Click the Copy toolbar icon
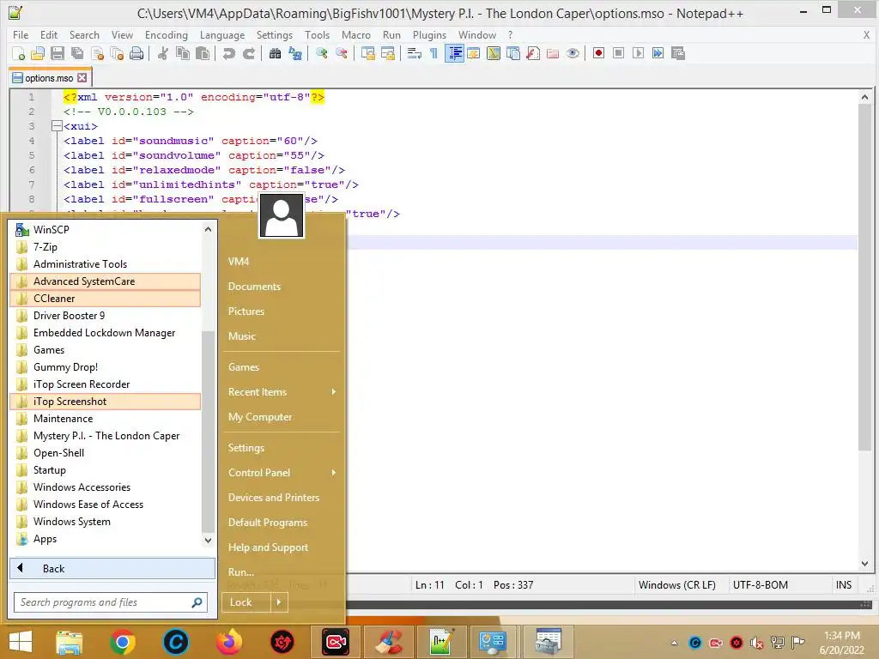879x659 pixels. [183, 53]
